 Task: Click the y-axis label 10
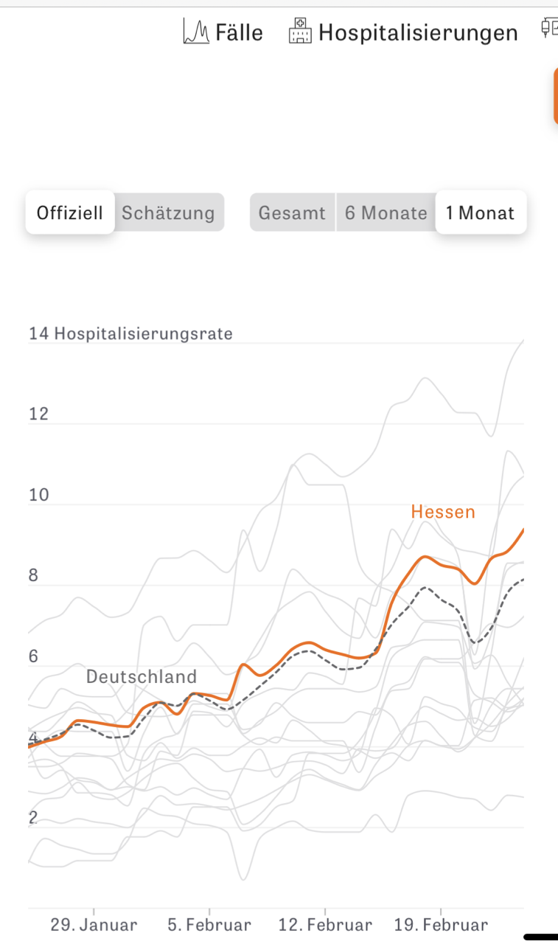[38, 495]
